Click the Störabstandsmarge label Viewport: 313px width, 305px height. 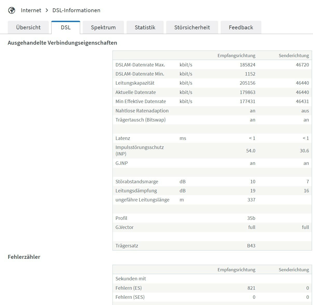click(x=137, y=182)
